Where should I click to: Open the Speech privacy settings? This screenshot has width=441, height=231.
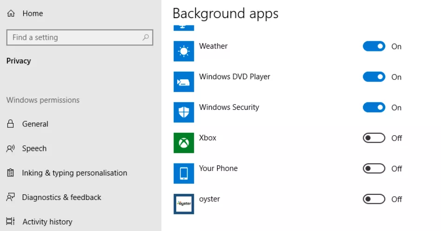(34, 149)
